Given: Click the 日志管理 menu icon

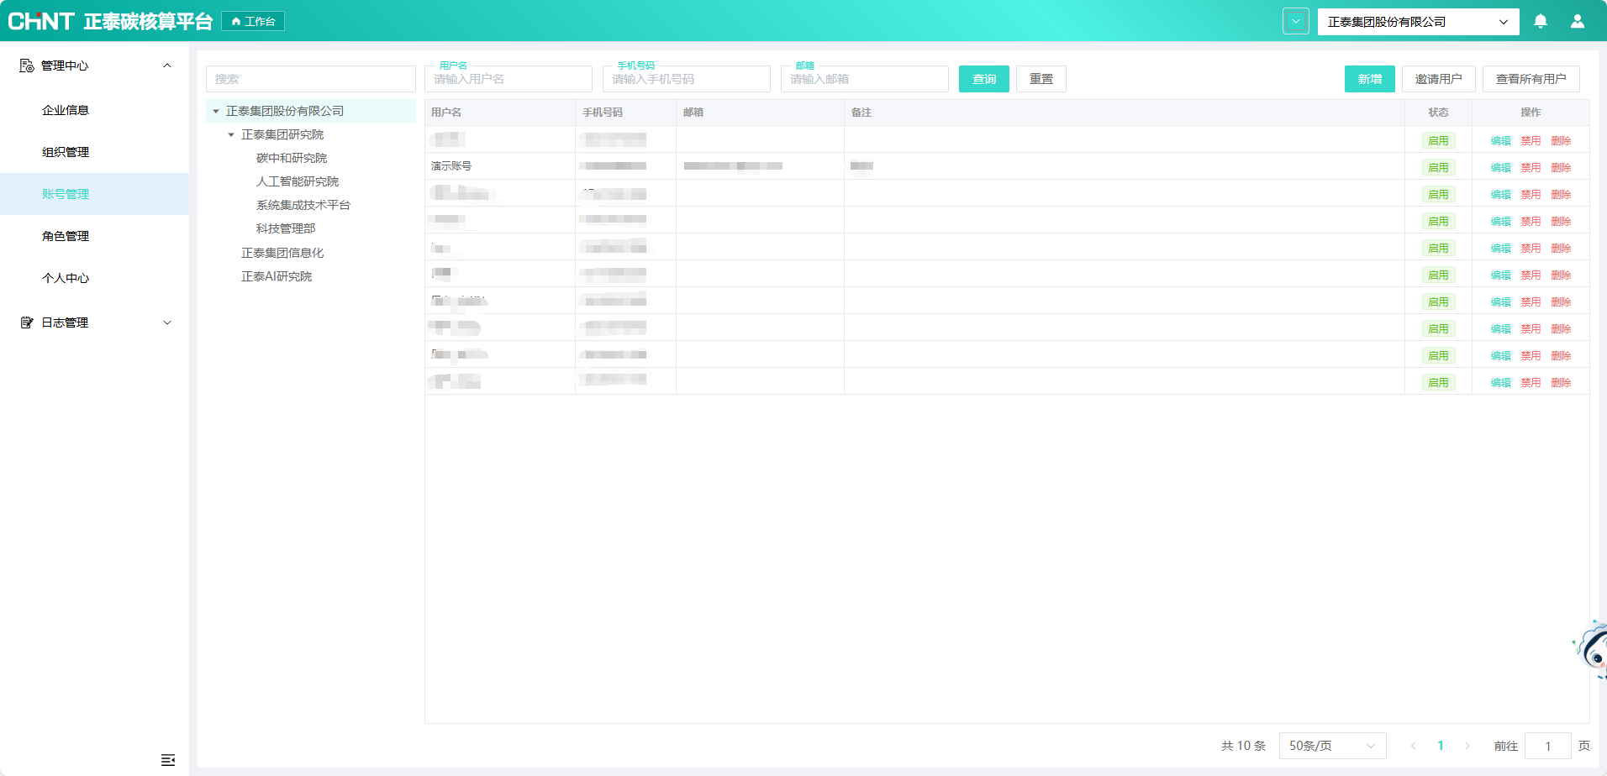Looking at the screenshot, I should pyautogui.click(x=27, y=322).
